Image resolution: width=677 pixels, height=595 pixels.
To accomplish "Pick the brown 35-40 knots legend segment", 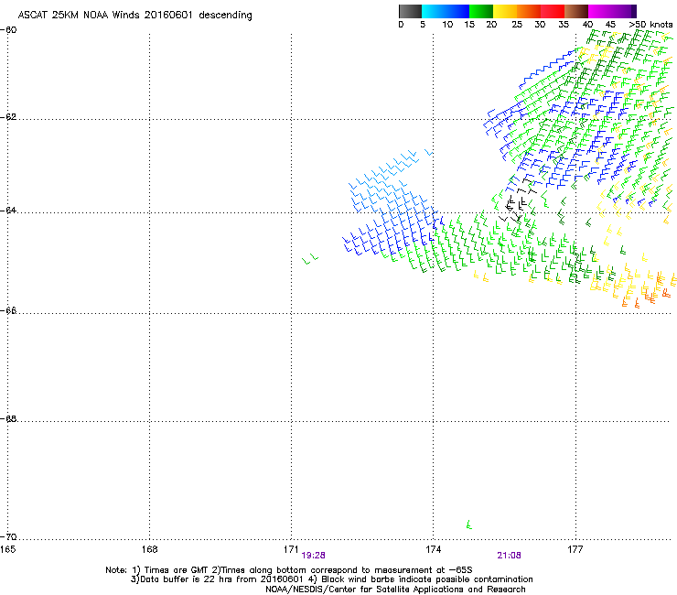I will (x=576, y=11).
